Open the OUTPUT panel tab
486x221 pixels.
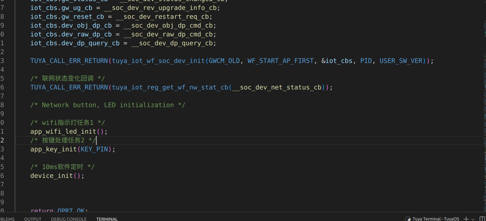coord(33,219)
